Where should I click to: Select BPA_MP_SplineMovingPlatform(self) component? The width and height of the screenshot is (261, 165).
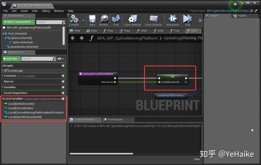(x=27, y=28)
